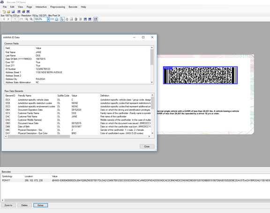270x213 pixels.
Task: Open the Barcode menu
Action: 73,7
